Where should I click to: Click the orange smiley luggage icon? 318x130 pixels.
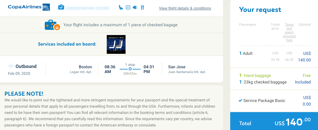(52, 25)
